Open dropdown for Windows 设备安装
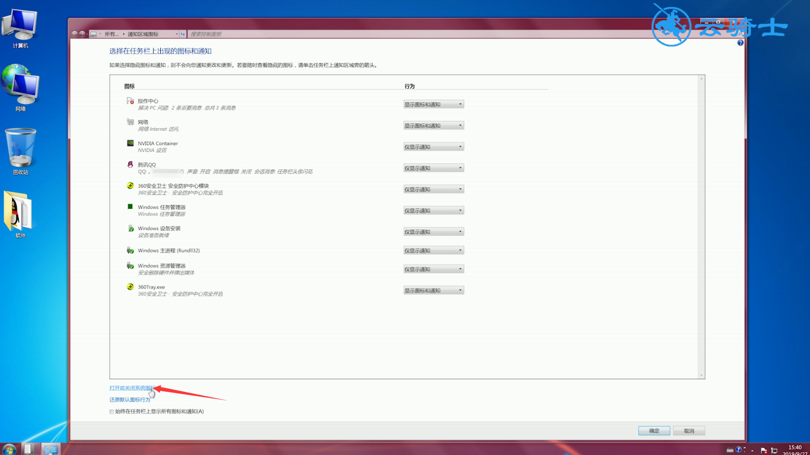 tap(433, 232)
